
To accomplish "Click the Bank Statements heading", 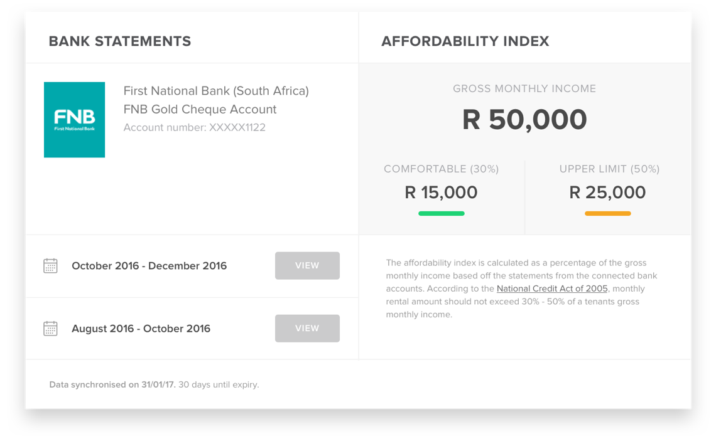I will (120, 41).
